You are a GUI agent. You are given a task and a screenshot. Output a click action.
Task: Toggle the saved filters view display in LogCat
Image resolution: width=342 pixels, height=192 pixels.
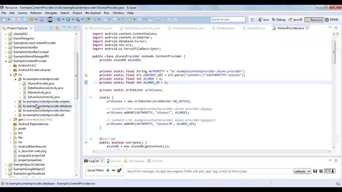click(327, 171)
